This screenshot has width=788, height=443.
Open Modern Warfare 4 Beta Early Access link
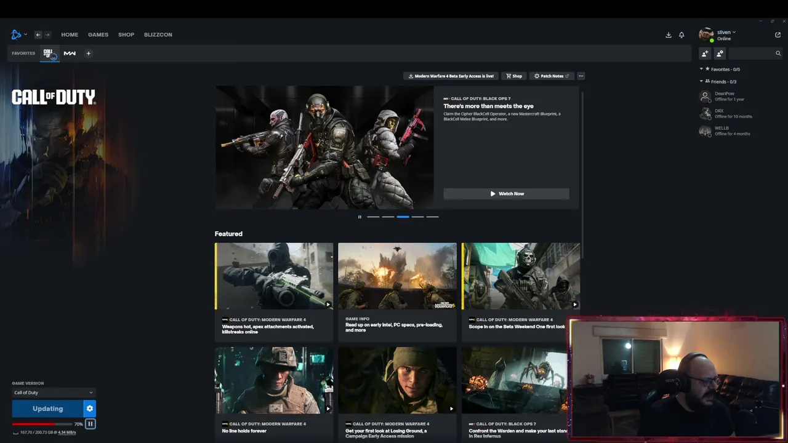coord(451,76)
